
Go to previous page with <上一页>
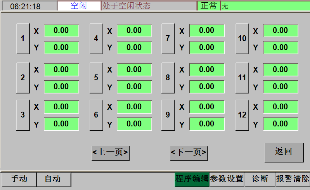pyautogui.click(x=111, y=153)
